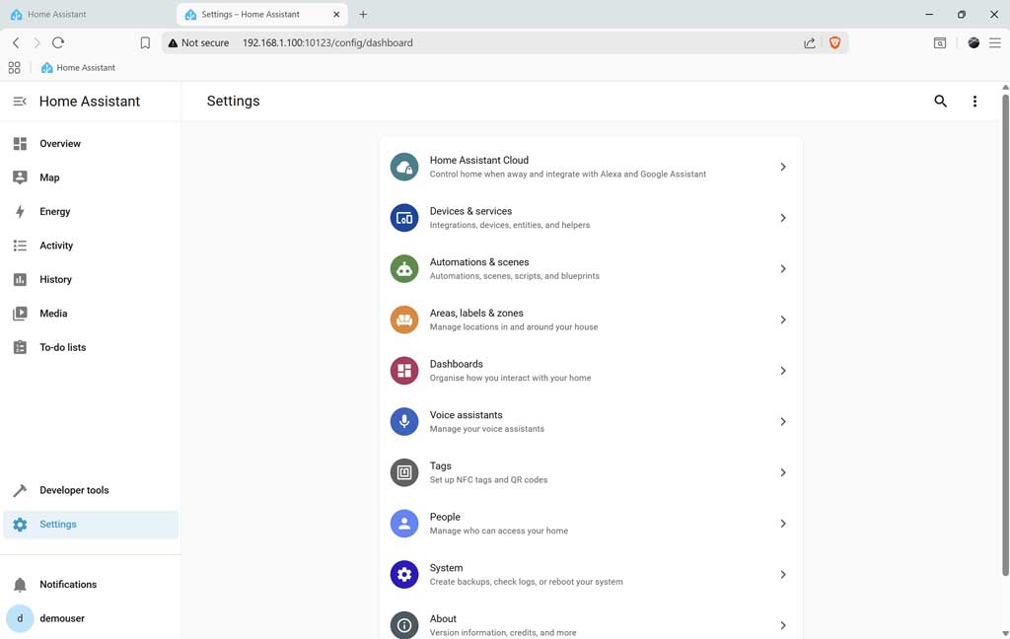Close the Settings – Home Assistant tab

[x=336, y=14]
